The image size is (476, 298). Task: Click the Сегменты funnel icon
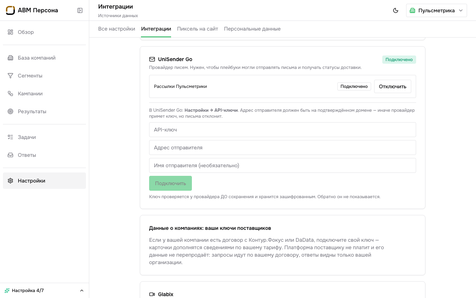10,76
